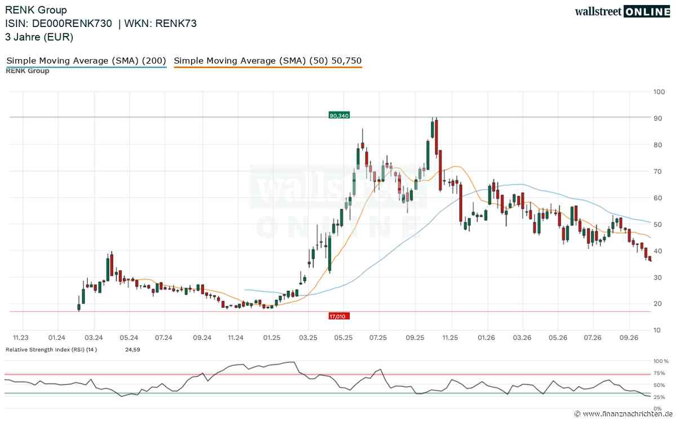Viewport: 676px width, 422px height.
Task: Click the 01.25 date axis label
Action: pyautogui.click(x=272, y=338)
